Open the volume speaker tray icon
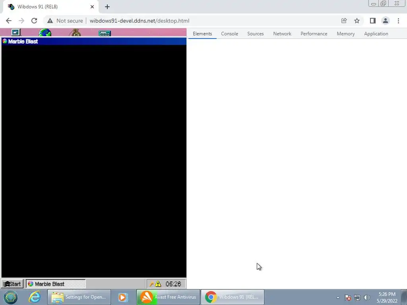The image size is (407, 305). click(x=367, y=297)
